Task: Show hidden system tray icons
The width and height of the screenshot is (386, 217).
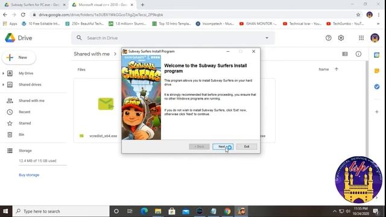Action: (x=334, y=211)
